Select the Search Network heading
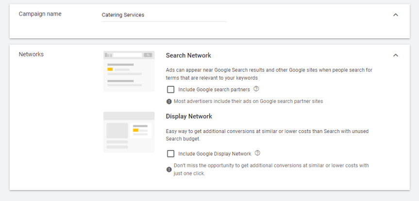The image size is (419, 201). pos(188,55)
